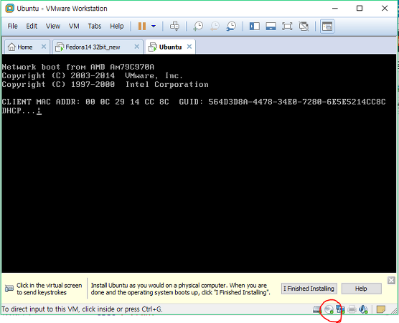Screen dimensions: 399x323
Task: Open the View menu
Action: [53, 26]
